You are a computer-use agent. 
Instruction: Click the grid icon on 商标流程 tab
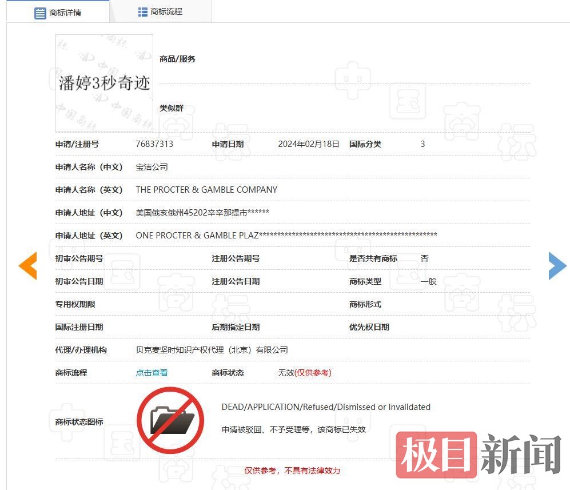point(143,12)
